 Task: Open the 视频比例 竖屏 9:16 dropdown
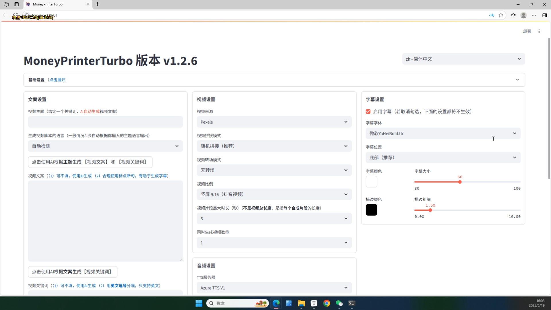pos(274,194)
